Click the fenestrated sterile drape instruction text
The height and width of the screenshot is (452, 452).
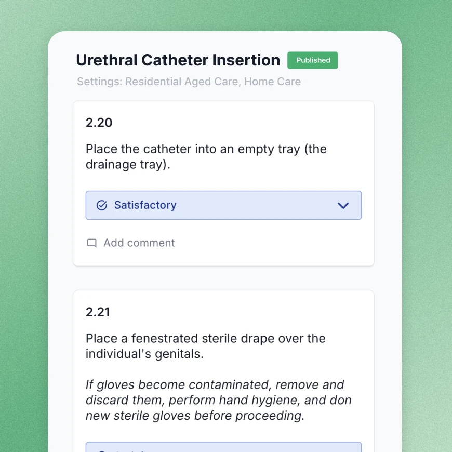pyautogui.click(x=206, y=339)
